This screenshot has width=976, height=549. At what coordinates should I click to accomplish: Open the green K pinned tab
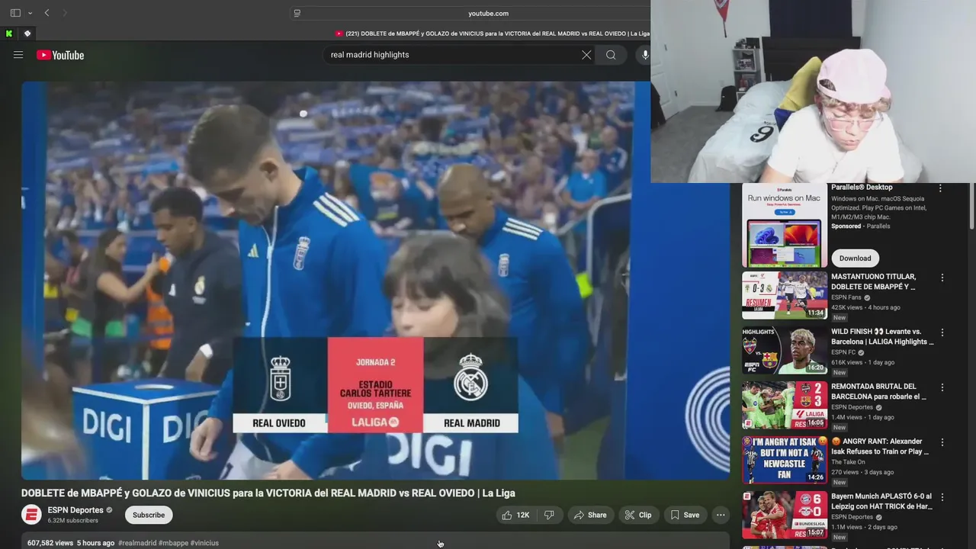(x=8, y=34)
